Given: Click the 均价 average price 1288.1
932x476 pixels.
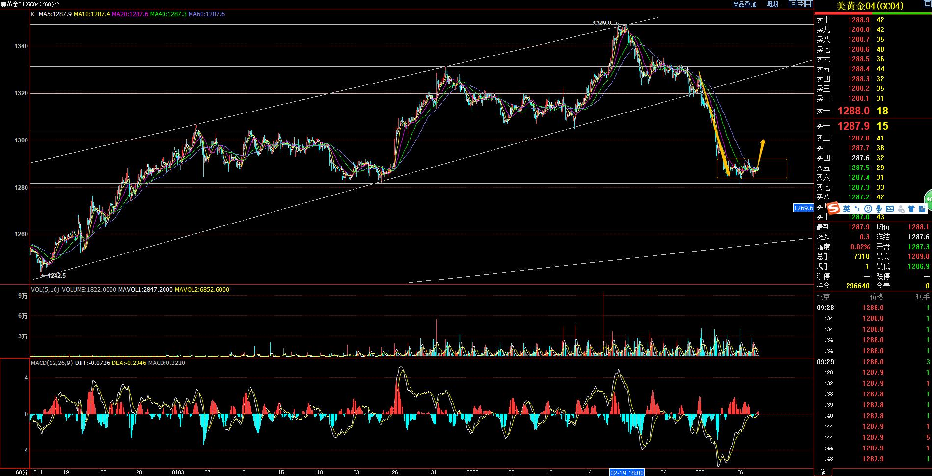Looking at the screenshot, I should coord(919,227).
